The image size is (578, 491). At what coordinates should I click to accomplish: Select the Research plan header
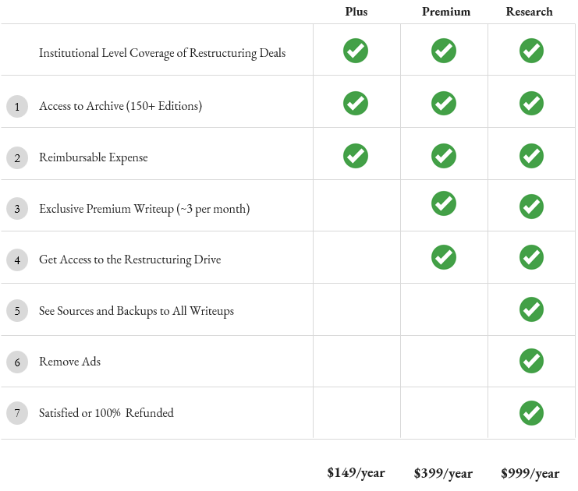click(529, 12)
